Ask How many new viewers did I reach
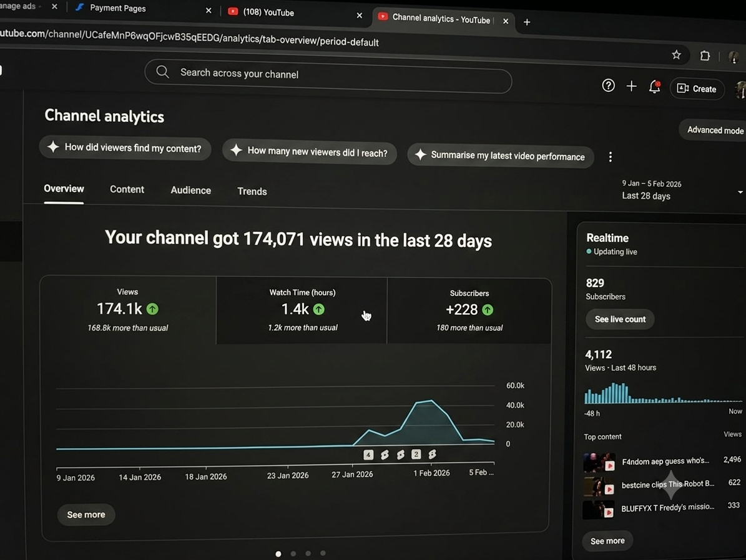Screen dimensions: 746x560 (309, 152)
